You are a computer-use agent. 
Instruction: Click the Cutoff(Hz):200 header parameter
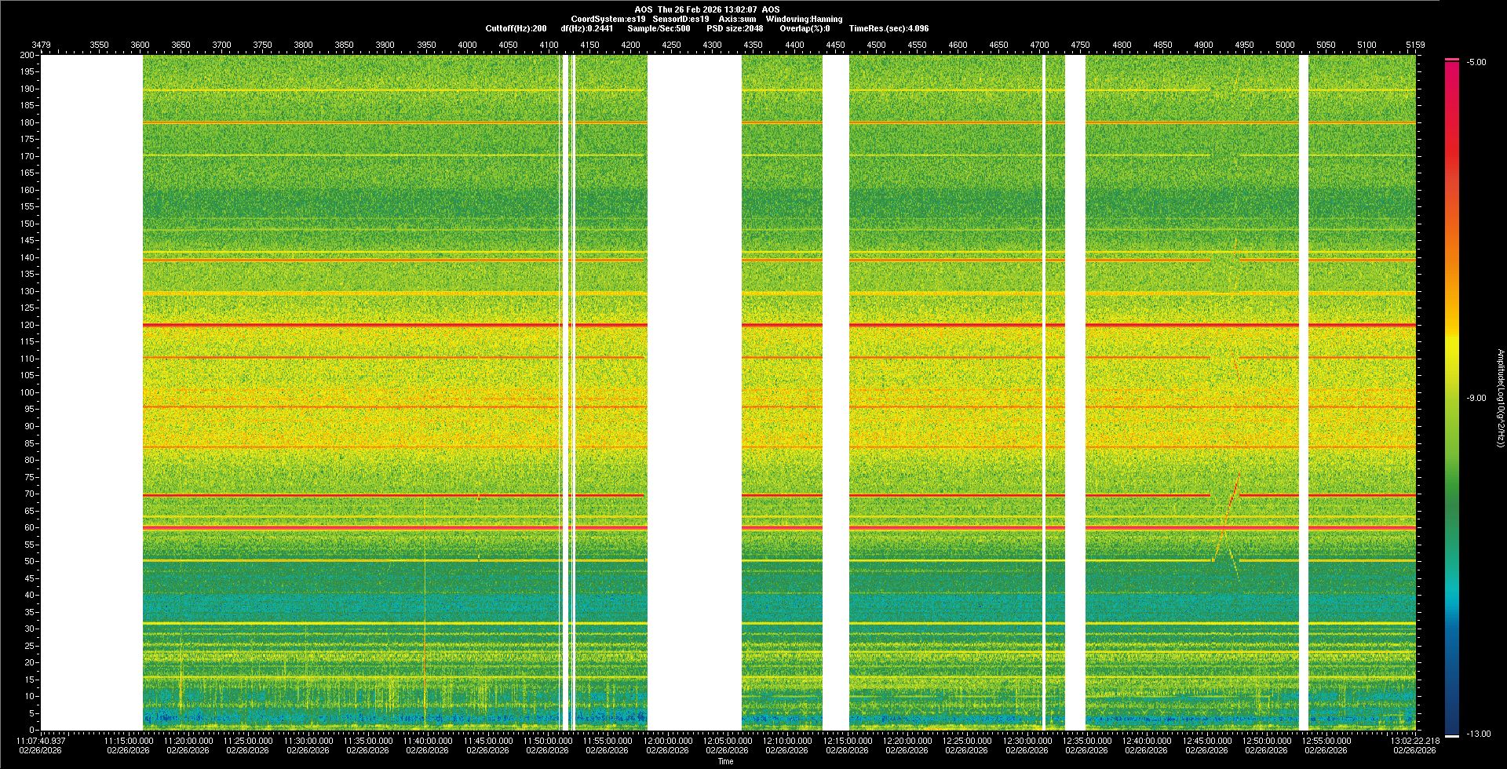pos(516,28)
